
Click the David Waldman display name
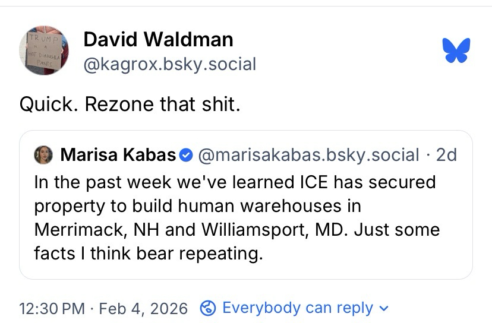tap(158, 40)
